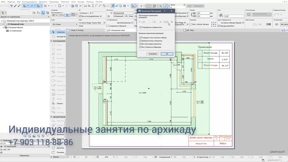This screenshot has height=162, width=288.
Task: Toggle Все в последовательн. checkbox
Action: (80, 16)
